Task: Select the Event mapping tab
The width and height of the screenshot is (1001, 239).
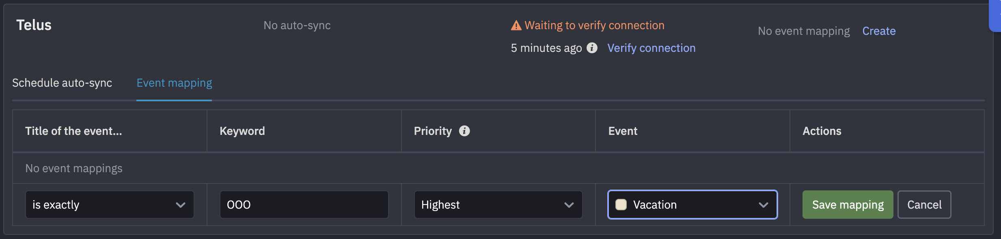Action: point(174,83)
